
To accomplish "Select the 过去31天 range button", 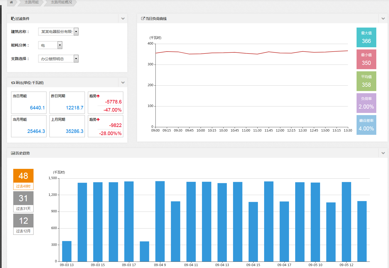I will click(x=23, y=202).
